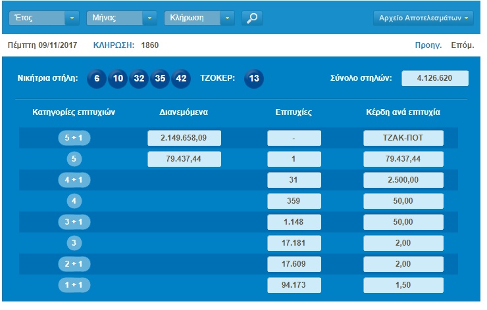Select winning number ball 32
Image resolution: width=487 pixels, height=310 pixels.
[139, 78]
